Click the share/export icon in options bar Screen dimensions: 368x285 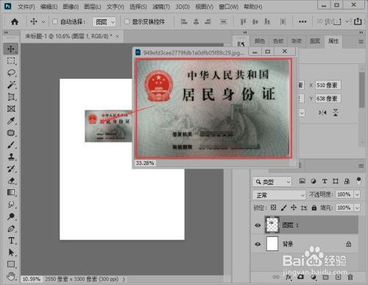tap(358, 21)
